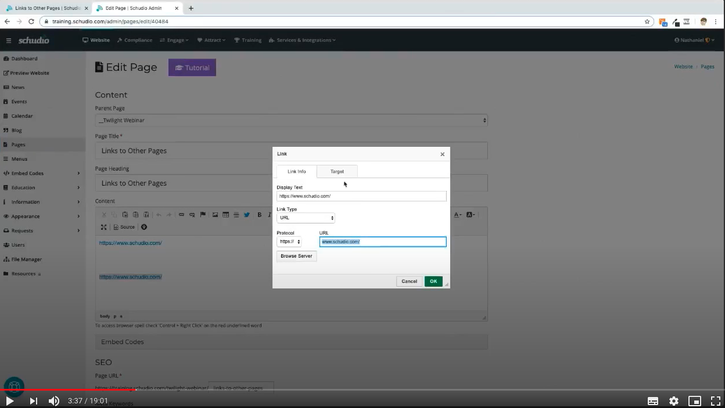Switch to the Target tab
This screenshot has height=408, width=725.
[337, 171]
